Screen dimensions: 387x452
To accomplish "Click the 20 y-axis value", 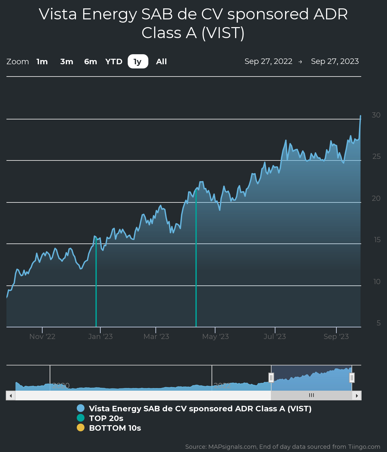I will pyautogui.click(x=376, y=199).
